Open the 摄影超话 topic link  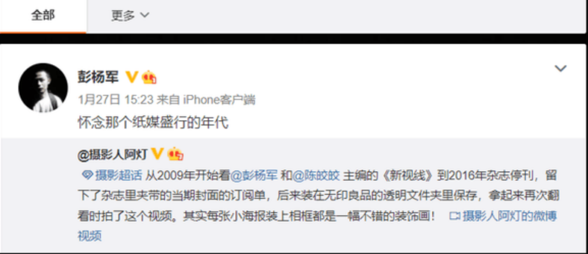(119, 175)
